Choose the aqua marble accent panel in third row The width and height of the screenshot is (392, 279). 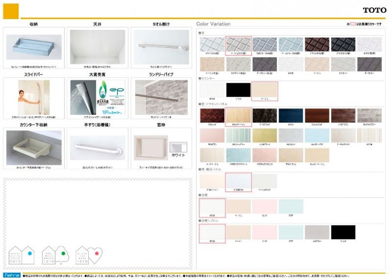tap(238, 155)
